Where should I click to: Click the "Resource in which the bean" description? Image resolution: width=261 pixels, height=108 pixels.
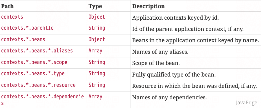tap(194, 86)
